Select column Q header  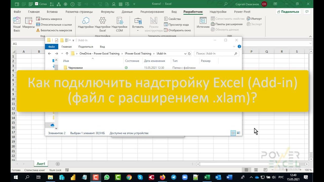coord(267,51)
